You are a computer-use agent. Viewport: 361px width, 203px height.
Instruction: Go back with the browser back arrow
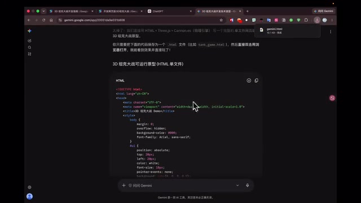click(x=29, y=20)
